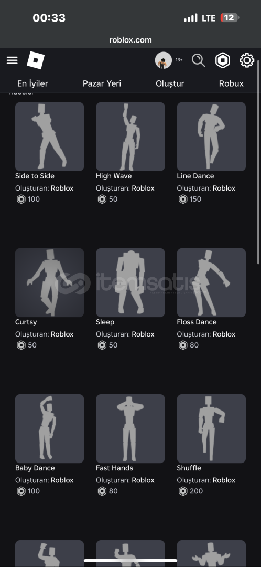Click the page scrollbar on right edge

click(x=258, y=162)
